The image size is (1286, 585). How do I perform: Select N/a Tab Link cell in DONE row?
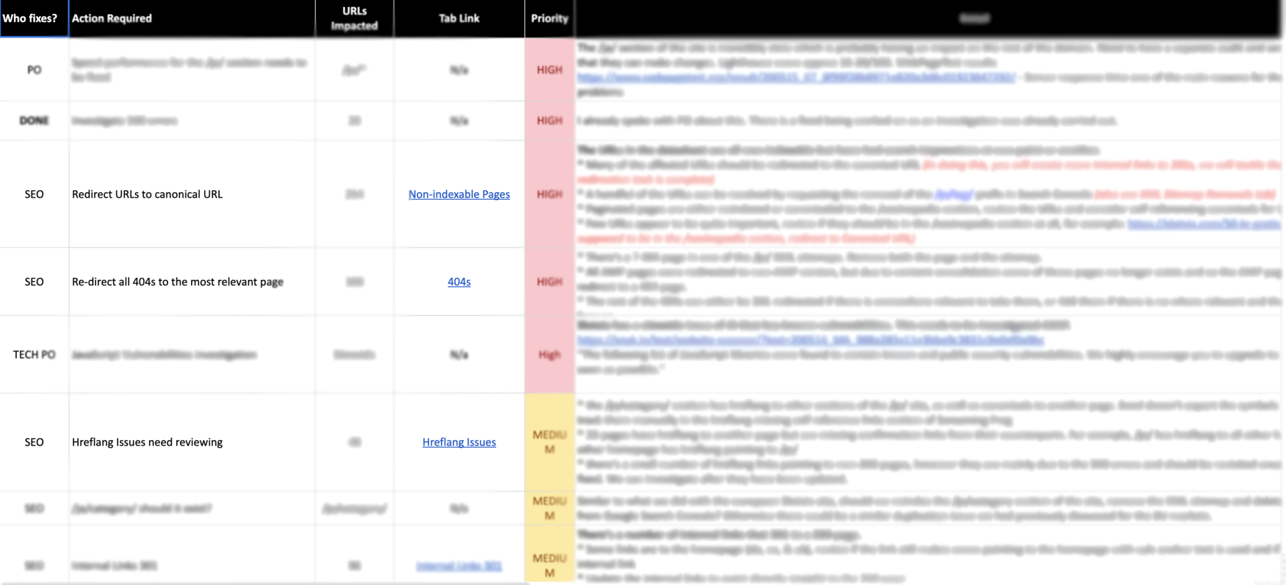(459, 121)
